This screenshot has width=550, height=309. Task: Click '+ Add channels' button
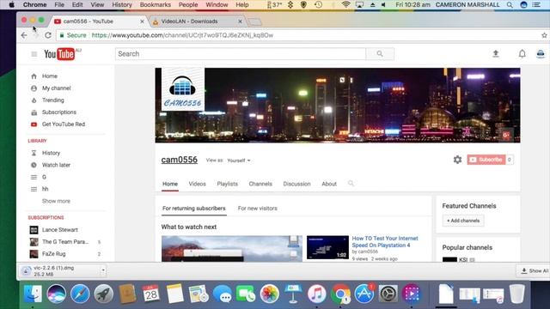point(463,221)
